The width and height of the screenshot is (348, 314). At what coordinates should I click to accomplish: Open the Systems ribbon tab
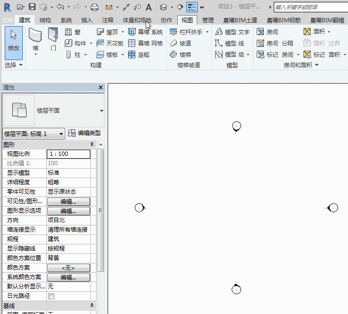[x=66, y=20]
